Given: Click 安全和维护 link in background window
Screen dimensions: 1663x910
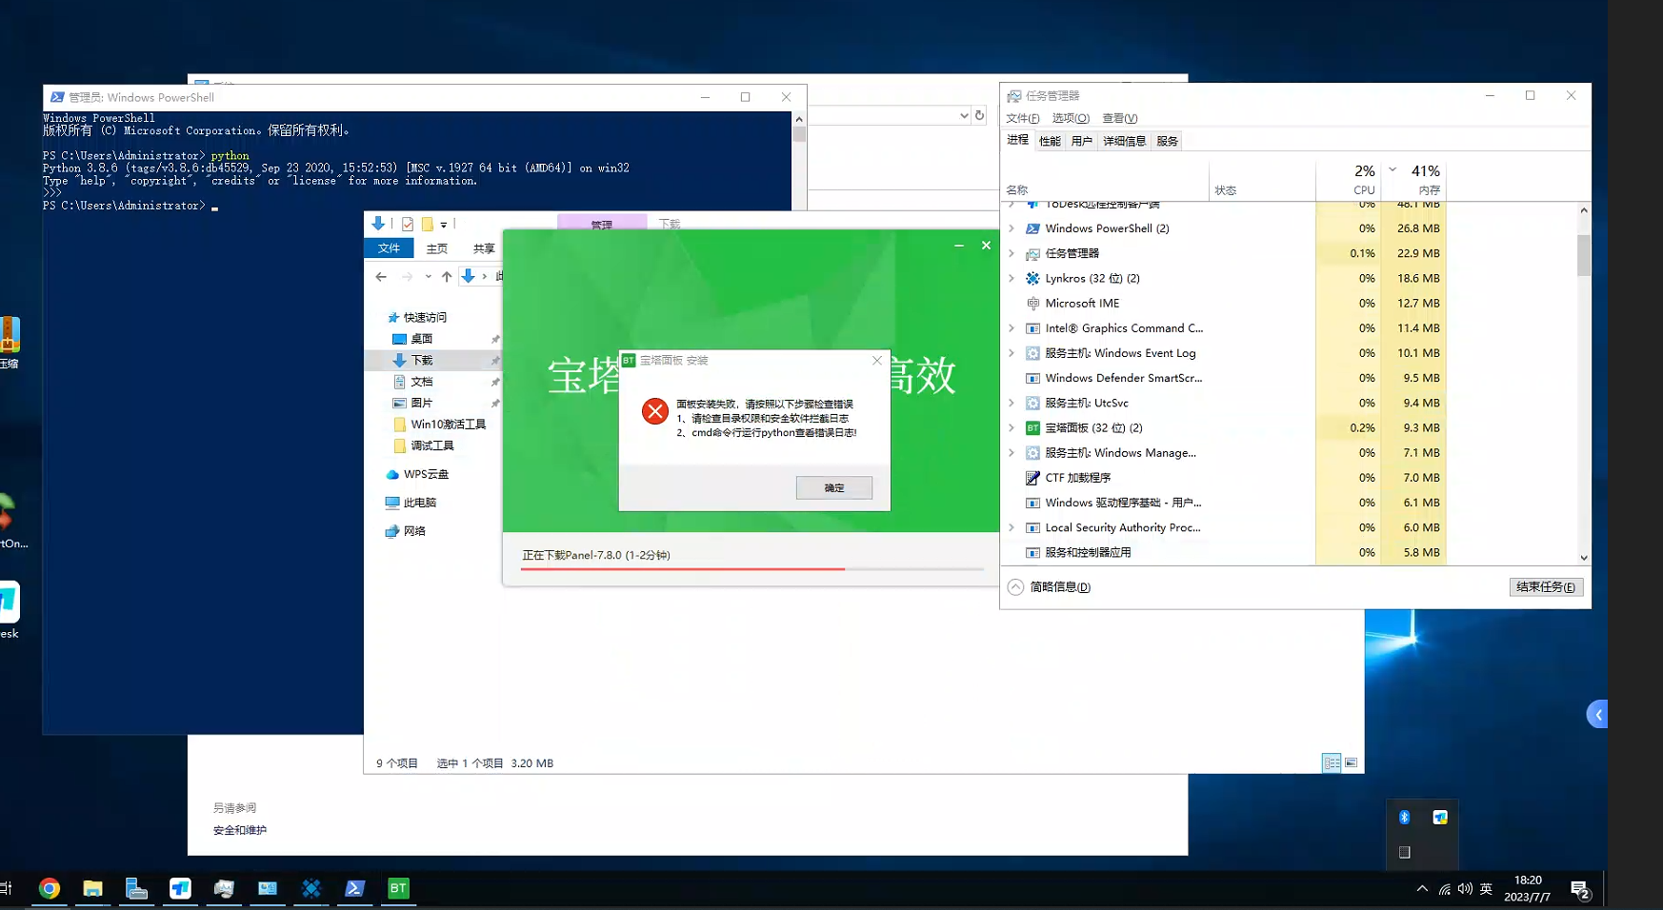Looking at the screenshot, I should tap(240, 830).
